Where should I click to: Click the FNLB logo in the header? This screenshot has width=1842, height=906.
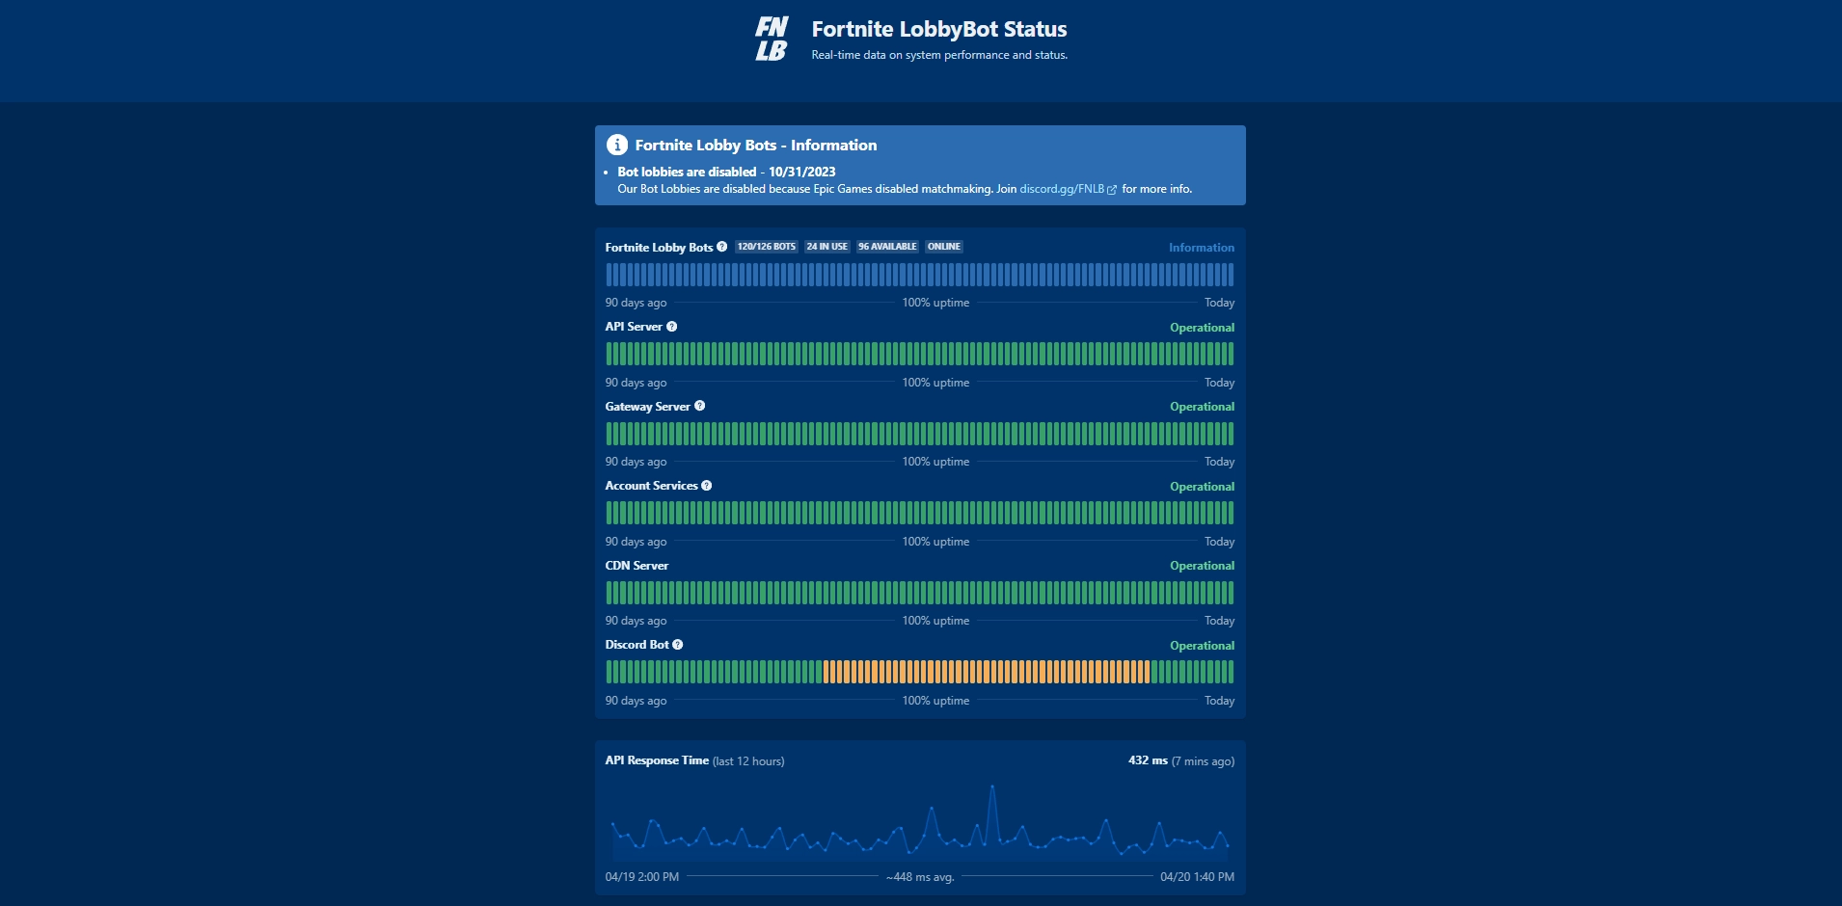click(x=772, y=39)
